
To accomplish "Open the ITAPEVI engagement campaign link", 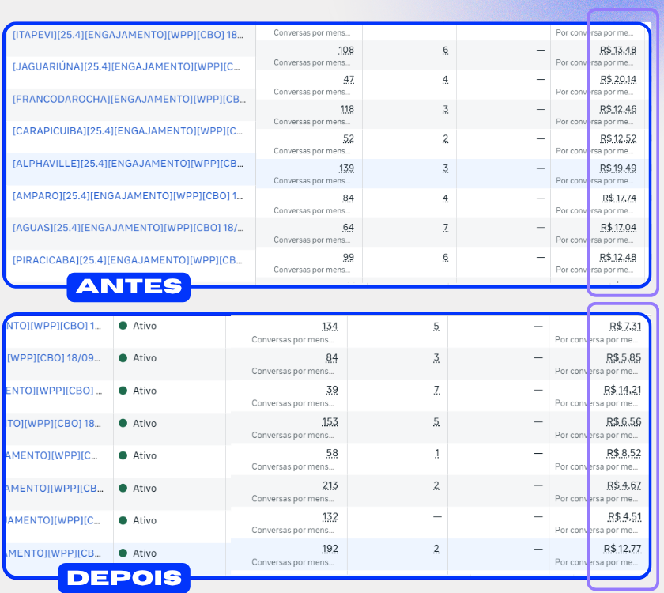I will (x=128, y=35).
